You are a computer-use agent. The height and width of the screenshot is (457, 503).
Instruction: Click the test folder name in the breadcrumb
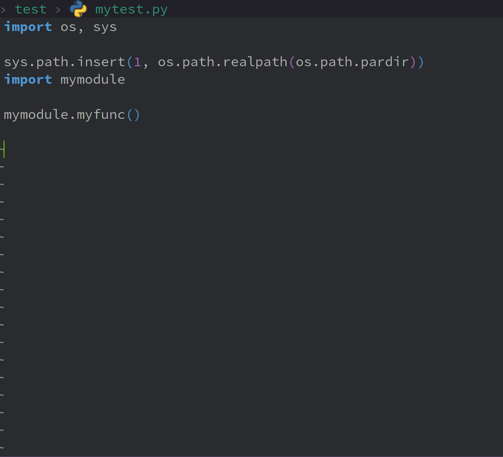pos(31,9)
